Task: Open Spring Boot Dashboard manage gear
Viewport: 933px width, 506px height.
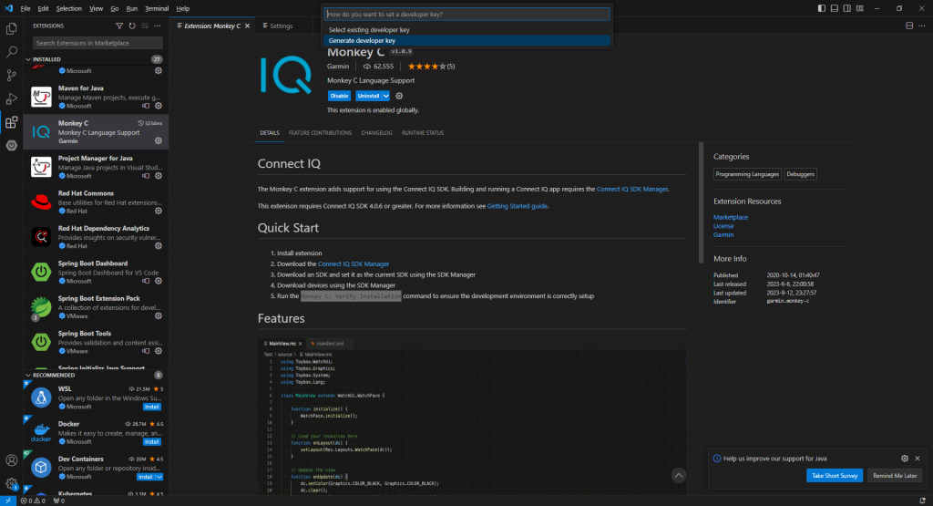Action: 159,281
